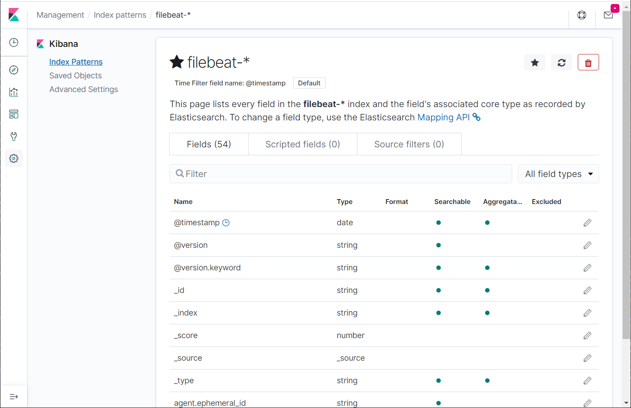The image size is (631, 408).
Task: Switch to the Fields (54) tab
Action: click(209, 144)
